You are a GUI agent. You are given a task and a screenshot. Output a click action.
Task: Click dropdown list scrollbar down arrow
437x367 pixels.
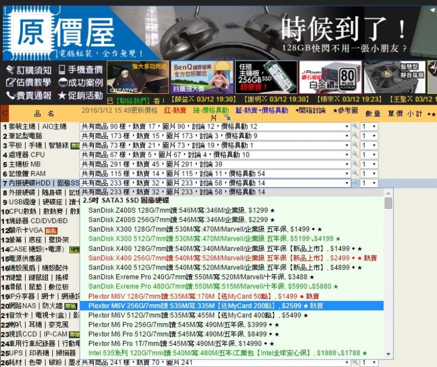pyautogui.click(x=388, y=354)
